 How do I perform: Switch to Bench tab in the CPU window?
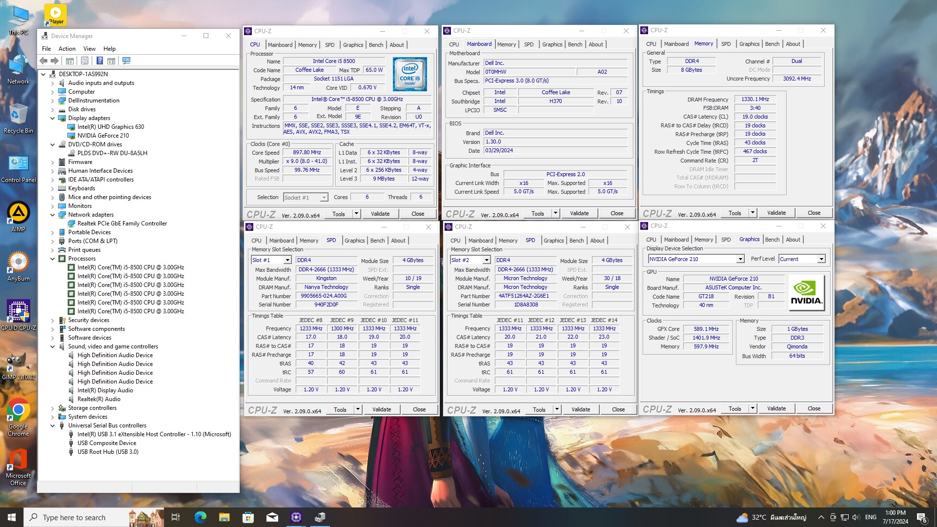[376, 45]
